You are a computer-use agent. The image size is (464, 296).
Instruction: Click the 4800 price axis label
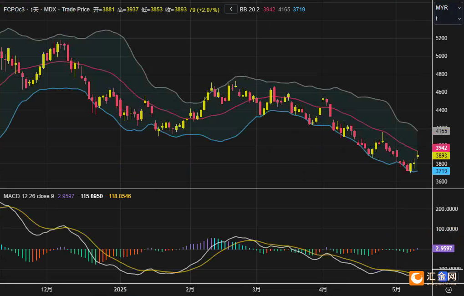[x=441, y=74]
